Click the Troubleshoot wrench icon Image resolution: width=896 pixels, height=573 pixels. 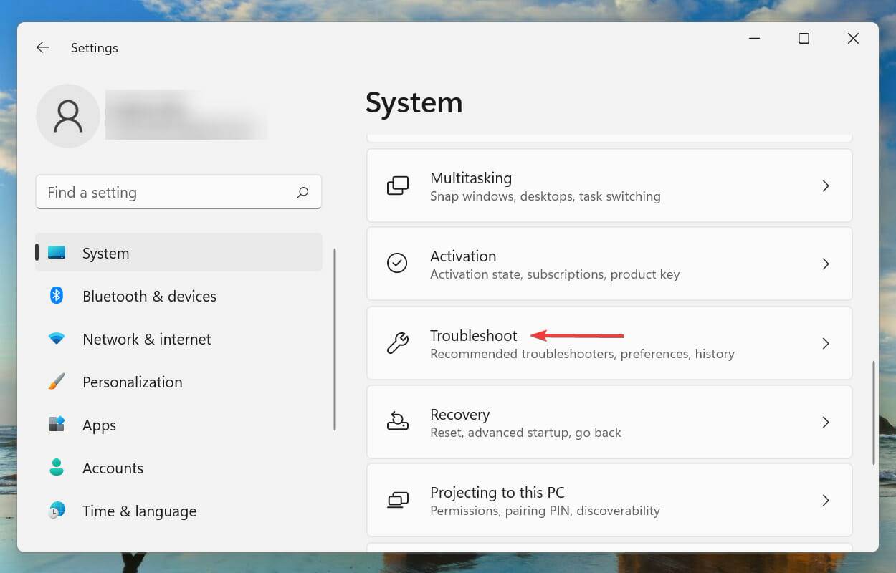(x=398, y=343)
